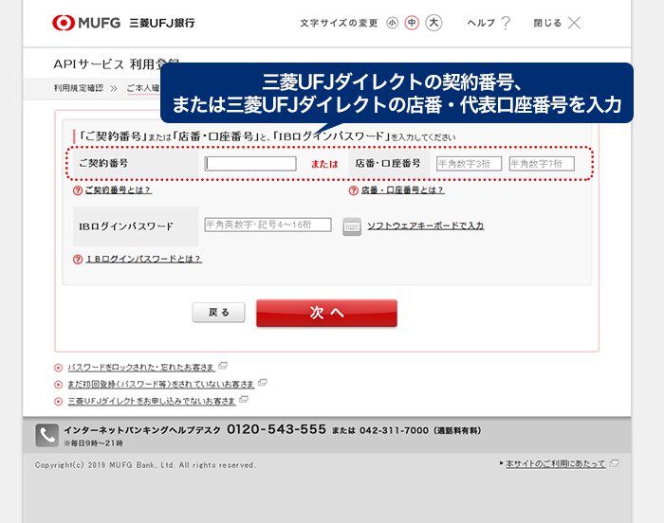The image size is (664, 523).
Task: Click the 閉じる label
Action: coord(547,23)
